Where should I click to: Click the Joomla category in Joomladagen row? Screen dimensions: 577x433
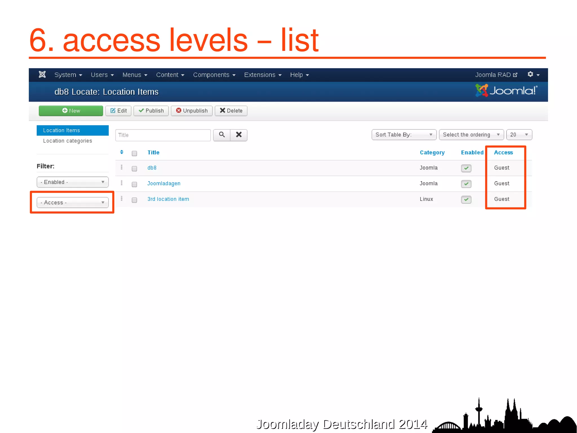click(x=429, y=183)
